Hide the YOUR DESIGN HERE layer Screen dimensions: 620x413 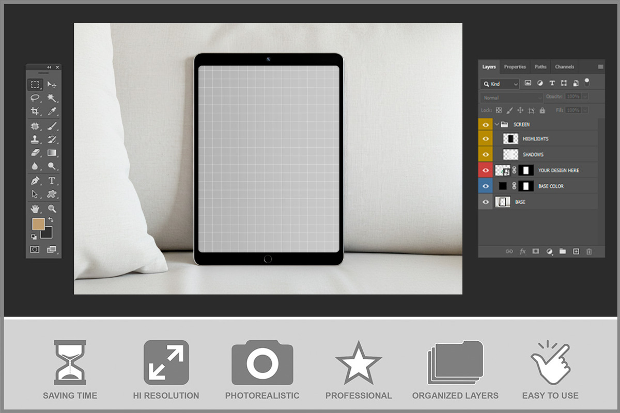coord(485,170)
